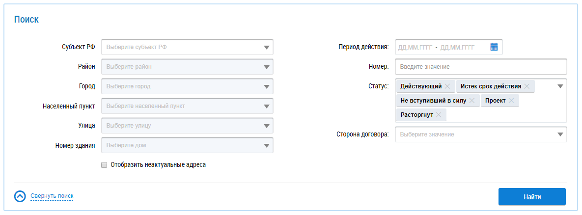The height and width of the screenshot is (215, 582).
Task: Remove the 'Проект' status tag
Action: click(x=511, y=101)
